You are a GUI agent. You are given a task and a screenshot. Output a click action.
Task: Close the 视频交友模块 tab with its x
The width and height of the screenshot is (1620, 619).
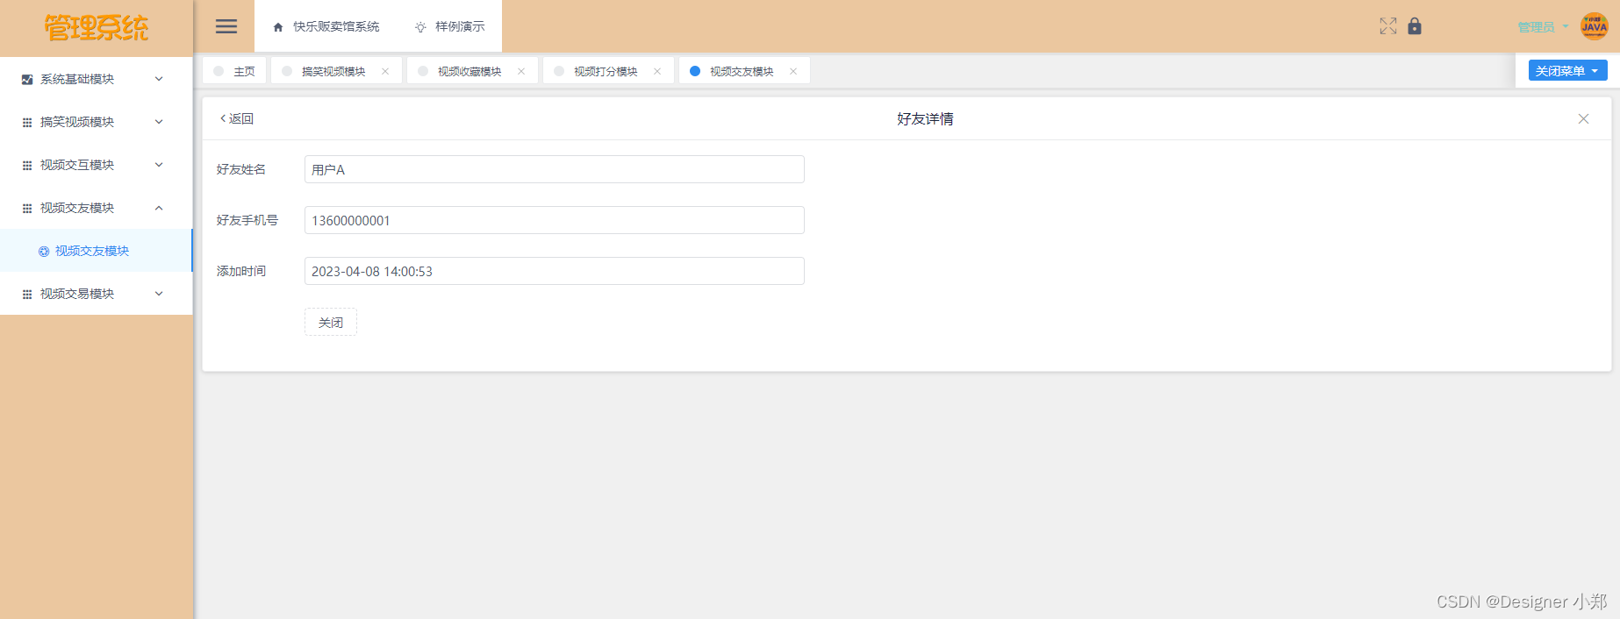click(793, 72)
